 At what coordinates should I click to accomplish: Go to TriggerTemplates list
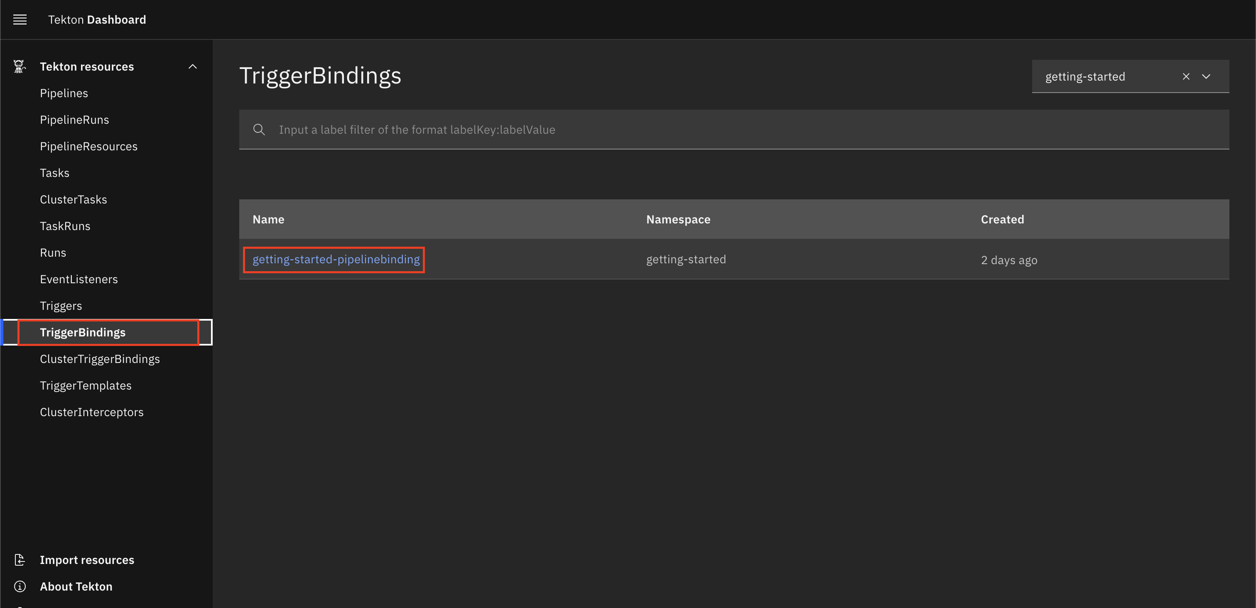point(86,386)
